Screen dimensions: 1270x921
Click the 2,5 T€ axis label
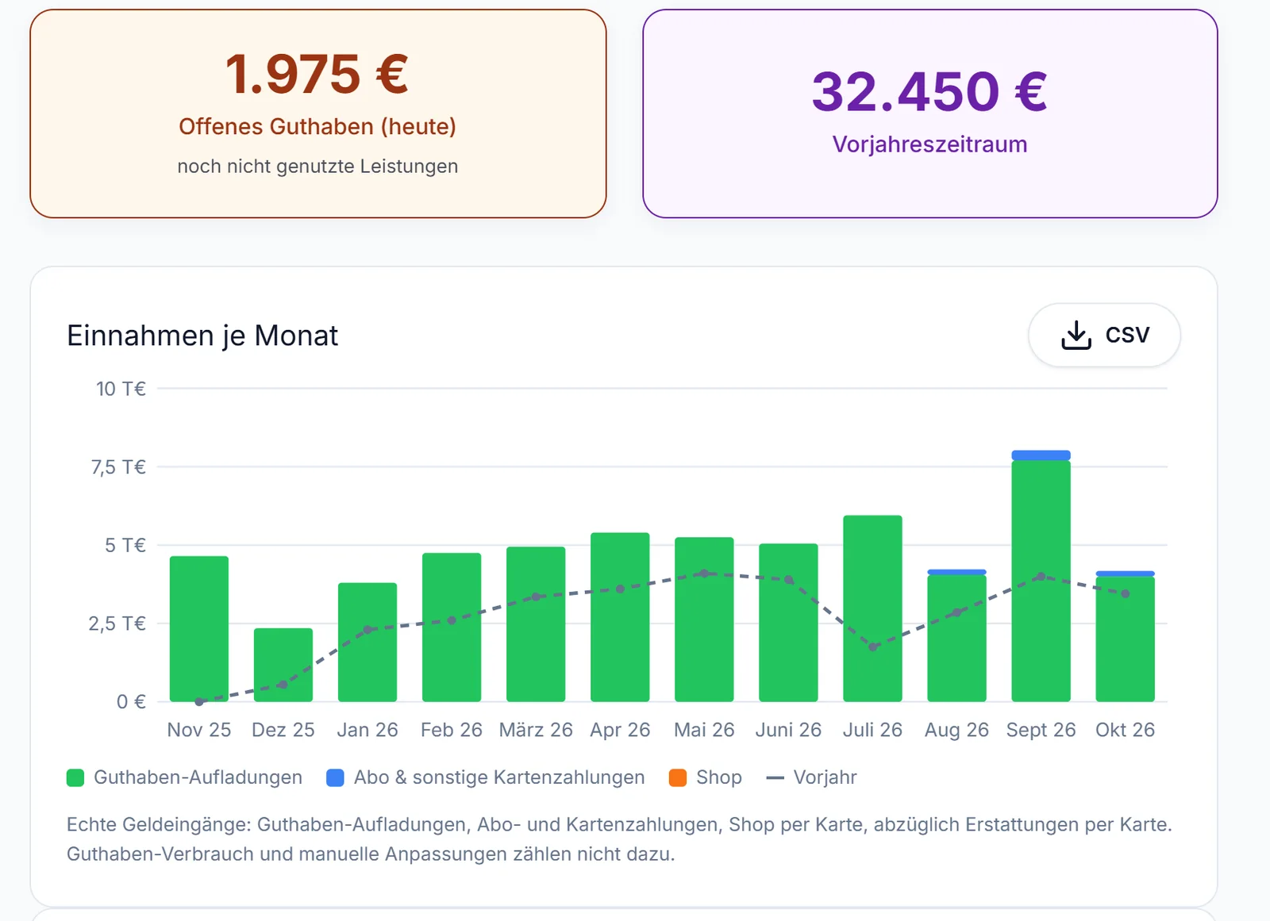(x=117, y=624)
